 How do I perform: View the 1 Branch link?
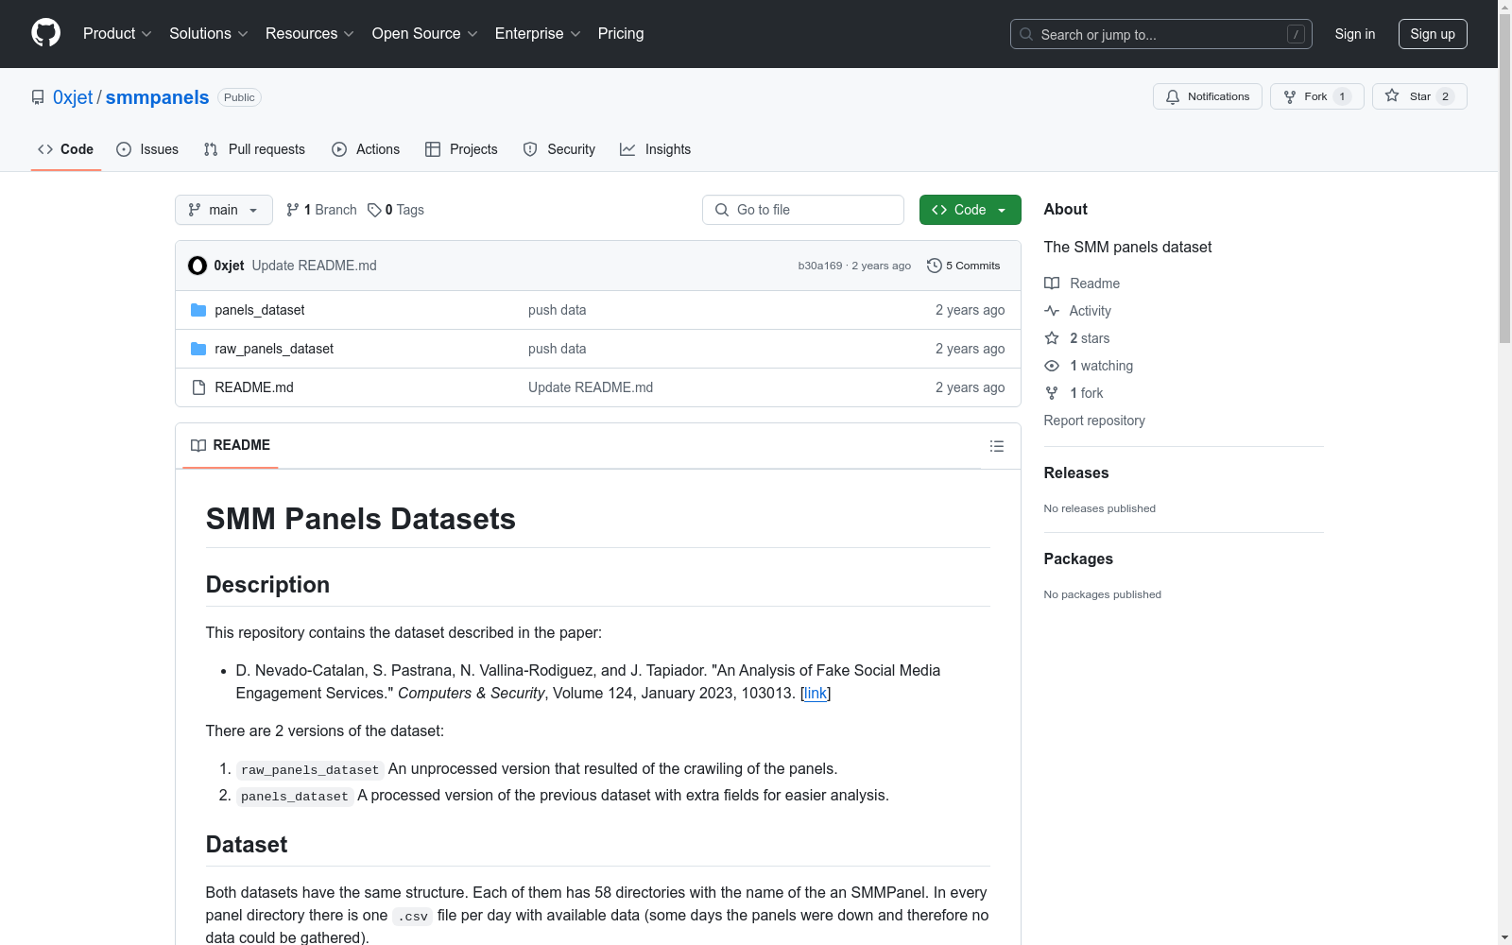pos(321,210)
